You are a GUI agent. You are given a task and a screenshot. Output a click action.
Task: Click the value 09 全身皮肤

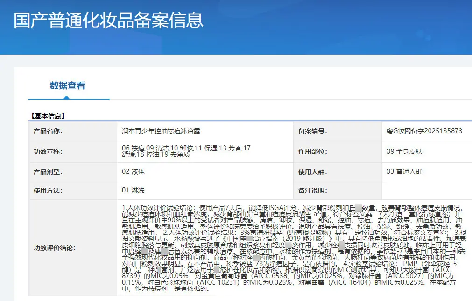coord(404,151)
